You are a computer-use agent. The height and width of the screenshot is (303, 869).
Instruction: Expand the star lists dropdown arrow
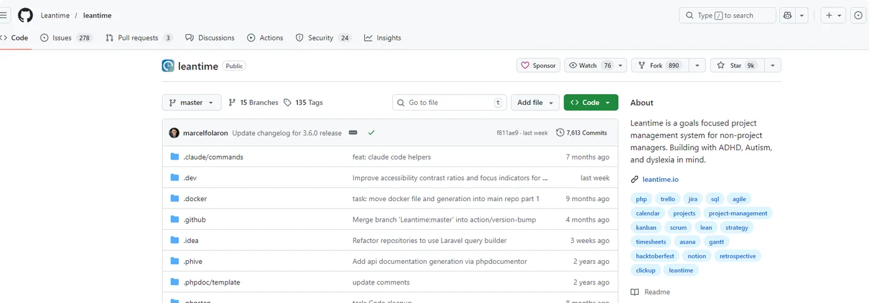(x=773, y=65)
